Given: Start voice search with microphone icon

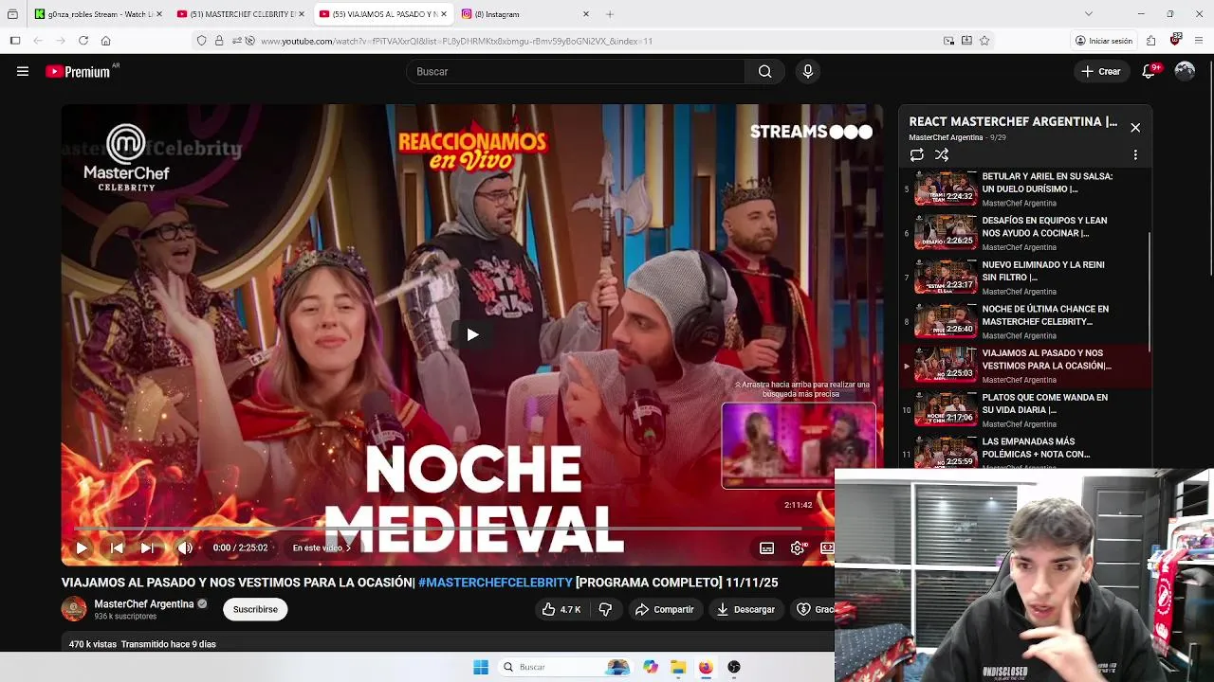Looking at the screenshot, I should click(x=808, y=71).
